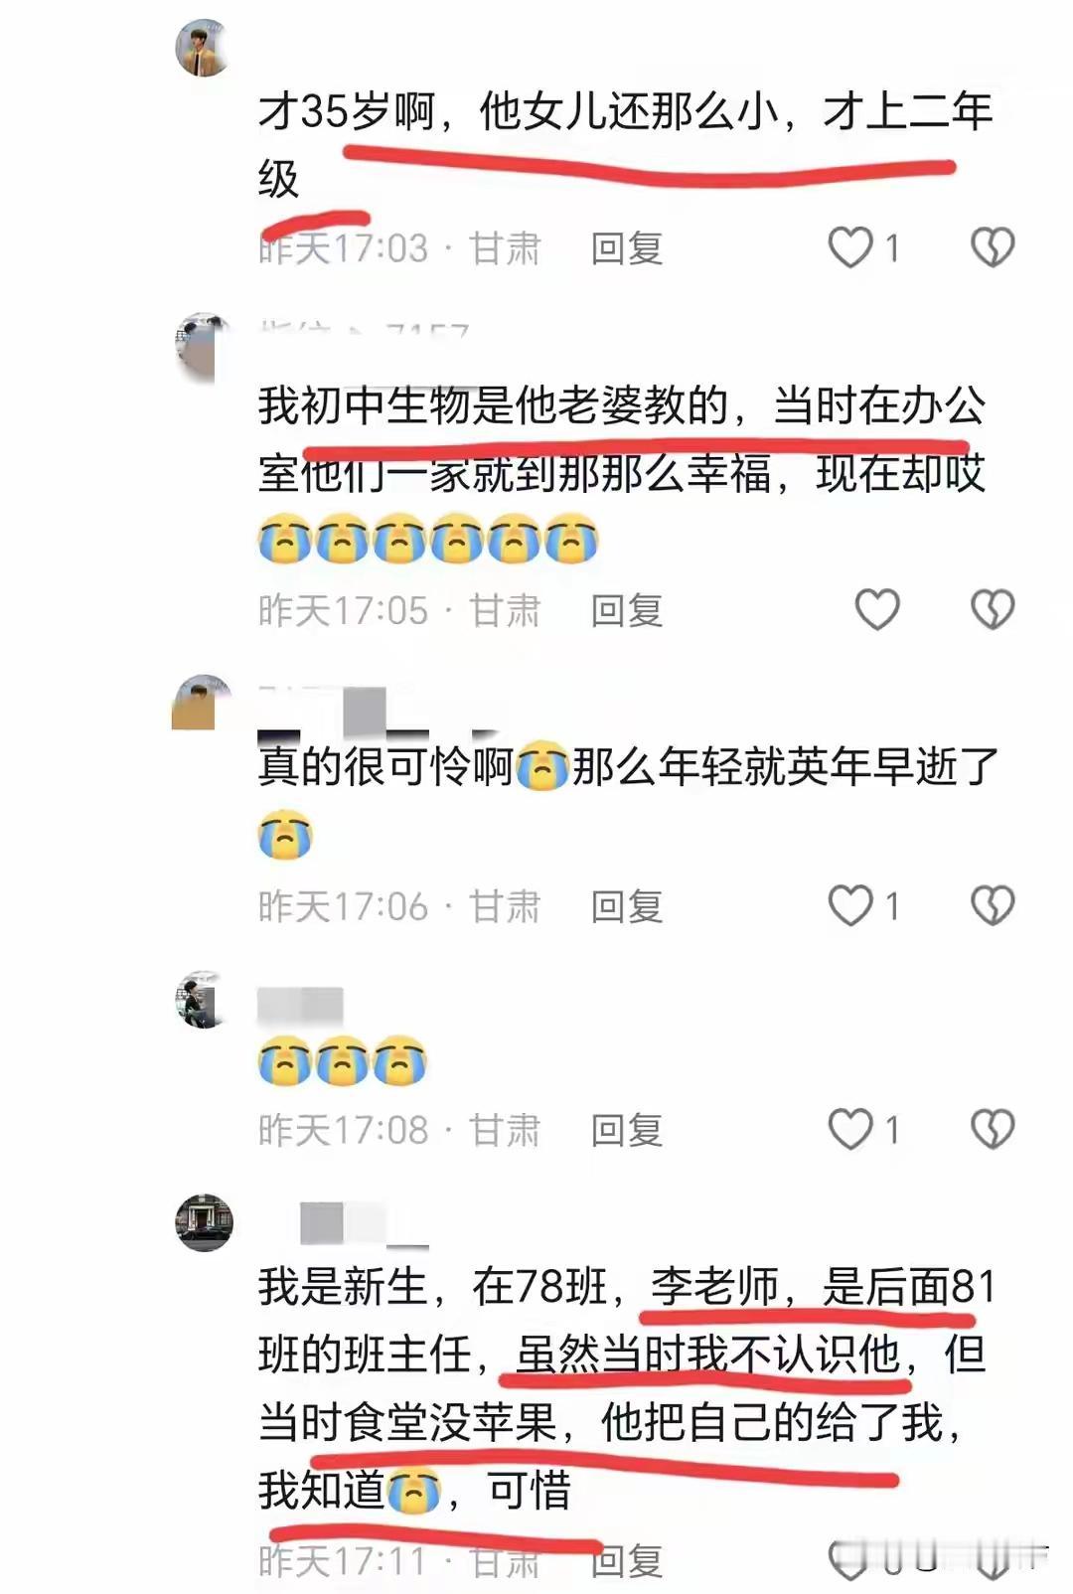The width and height of the screenshot is (1073, 1594).
Task: Reply to the 17:05 comment
Action: pos(626,610)
